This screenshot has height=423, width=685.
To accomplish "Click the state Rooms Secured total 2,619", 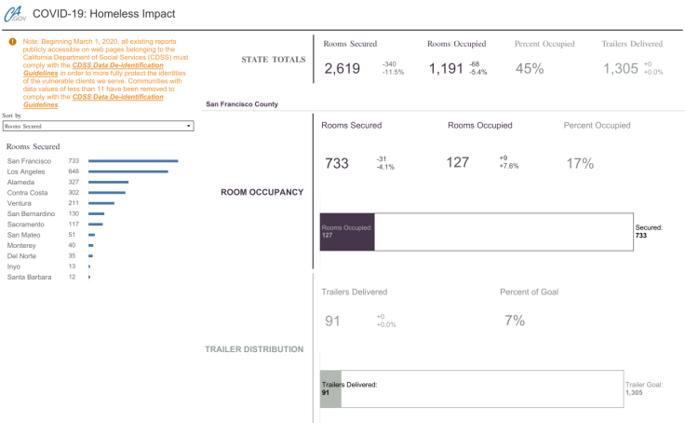I will pos(342,68).
